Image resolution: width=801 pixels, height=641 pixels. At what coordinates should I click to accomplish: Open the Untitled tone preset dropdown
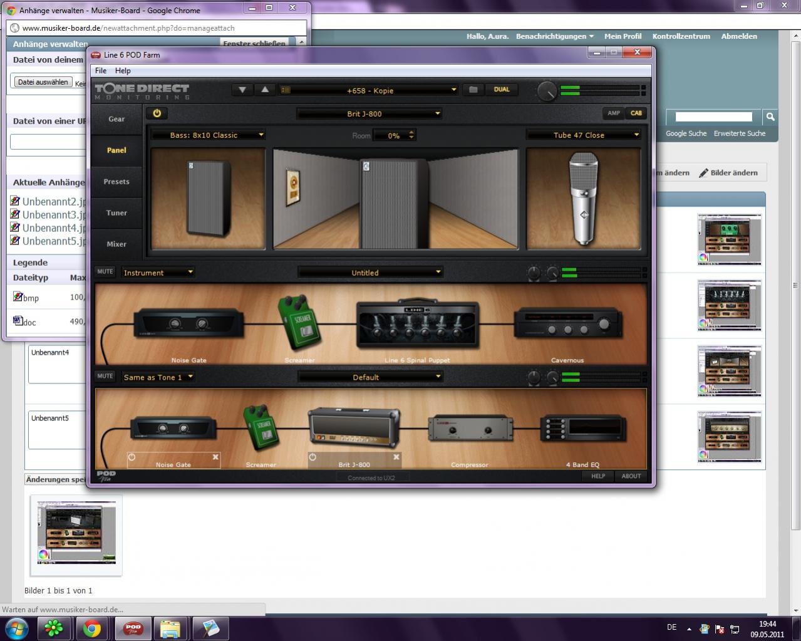click(x=370, y=273)
